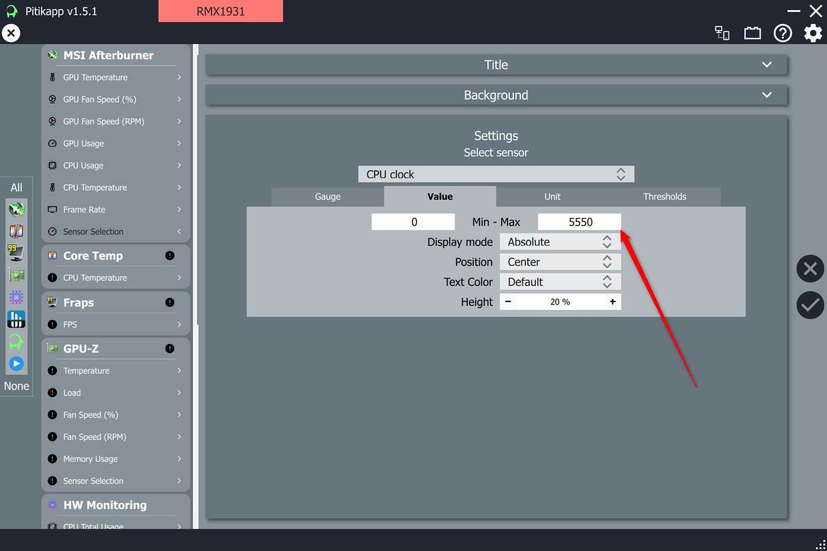Open the Position dropdown
The image size is (827, 551).
pyautogui.click(x=560, y=262)
